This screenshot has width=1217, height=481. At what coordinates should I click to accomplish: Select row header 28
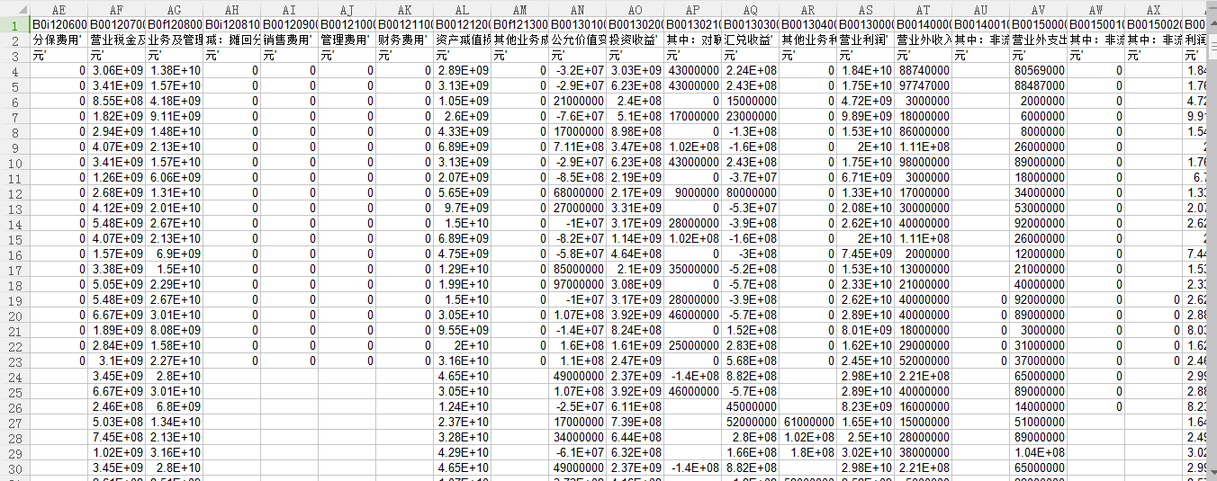click(x=15, y=437)
